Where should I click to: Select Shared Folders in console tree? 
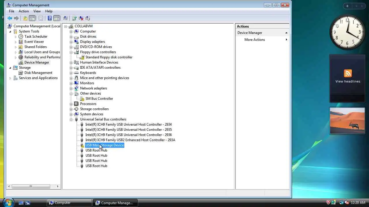click(35, 47)
